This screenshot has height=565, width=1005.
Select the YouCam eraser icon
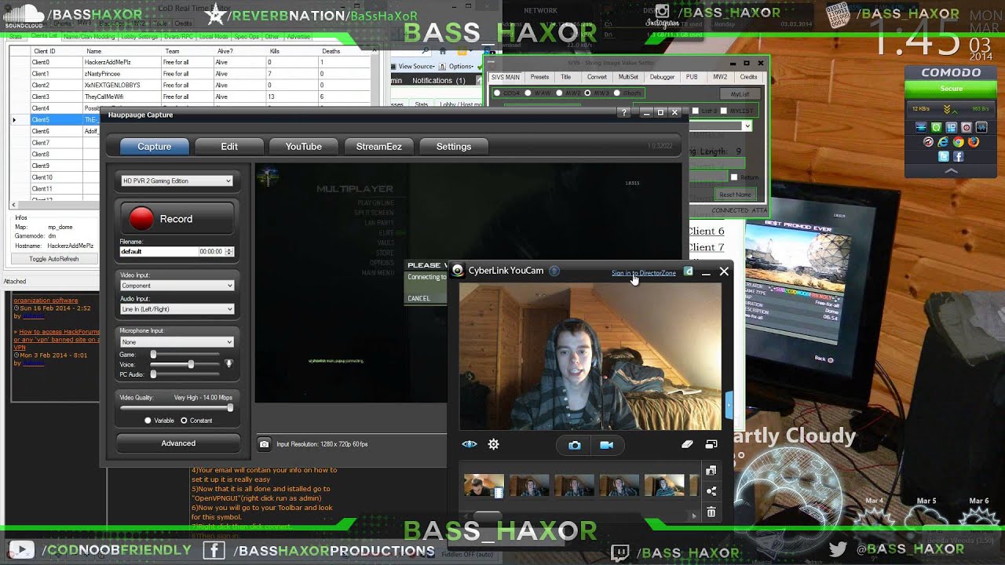pyautogui.click(x=687, y=444)
